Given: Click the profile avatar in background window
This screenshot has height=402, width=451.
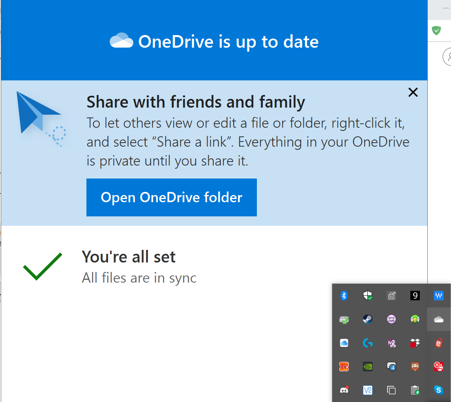Looking at the screenshot, I should [447, 57].
